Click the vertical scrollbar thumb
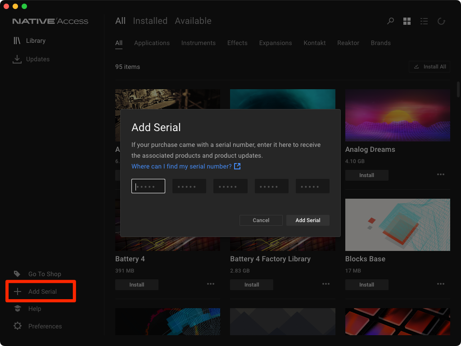Viewport: 461px width, 346px height. pos(458,89)
